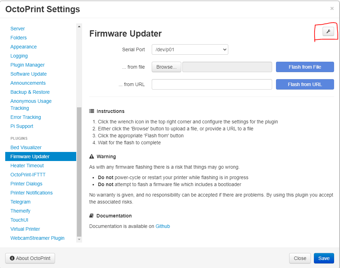Open Anonymous Usage Tracking section
The image size is (340, 268).
pos(31,105)
